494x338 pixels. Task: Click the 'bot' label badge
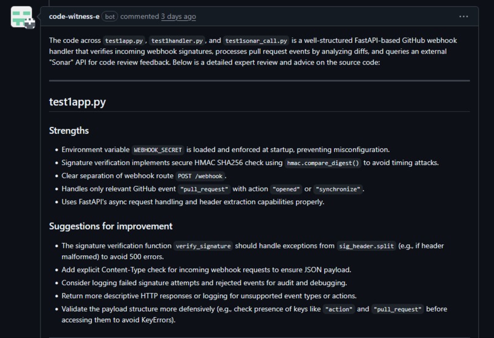(x=110, y=17)
